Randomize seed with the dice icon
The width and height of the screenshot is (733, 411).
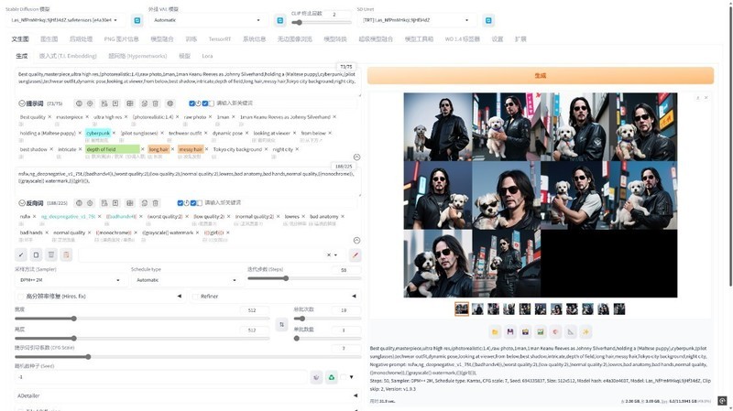click(x=316, y=377)
